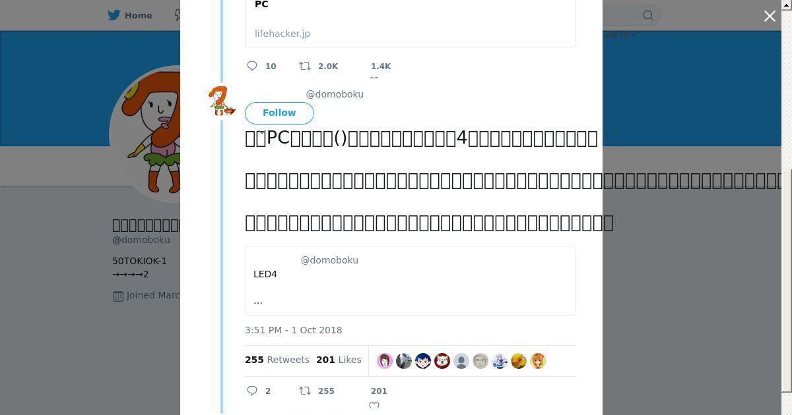This screenshot has width=792, height=415.
Task: Click the pink-haired liker avatar
Action: coord(385,361)
